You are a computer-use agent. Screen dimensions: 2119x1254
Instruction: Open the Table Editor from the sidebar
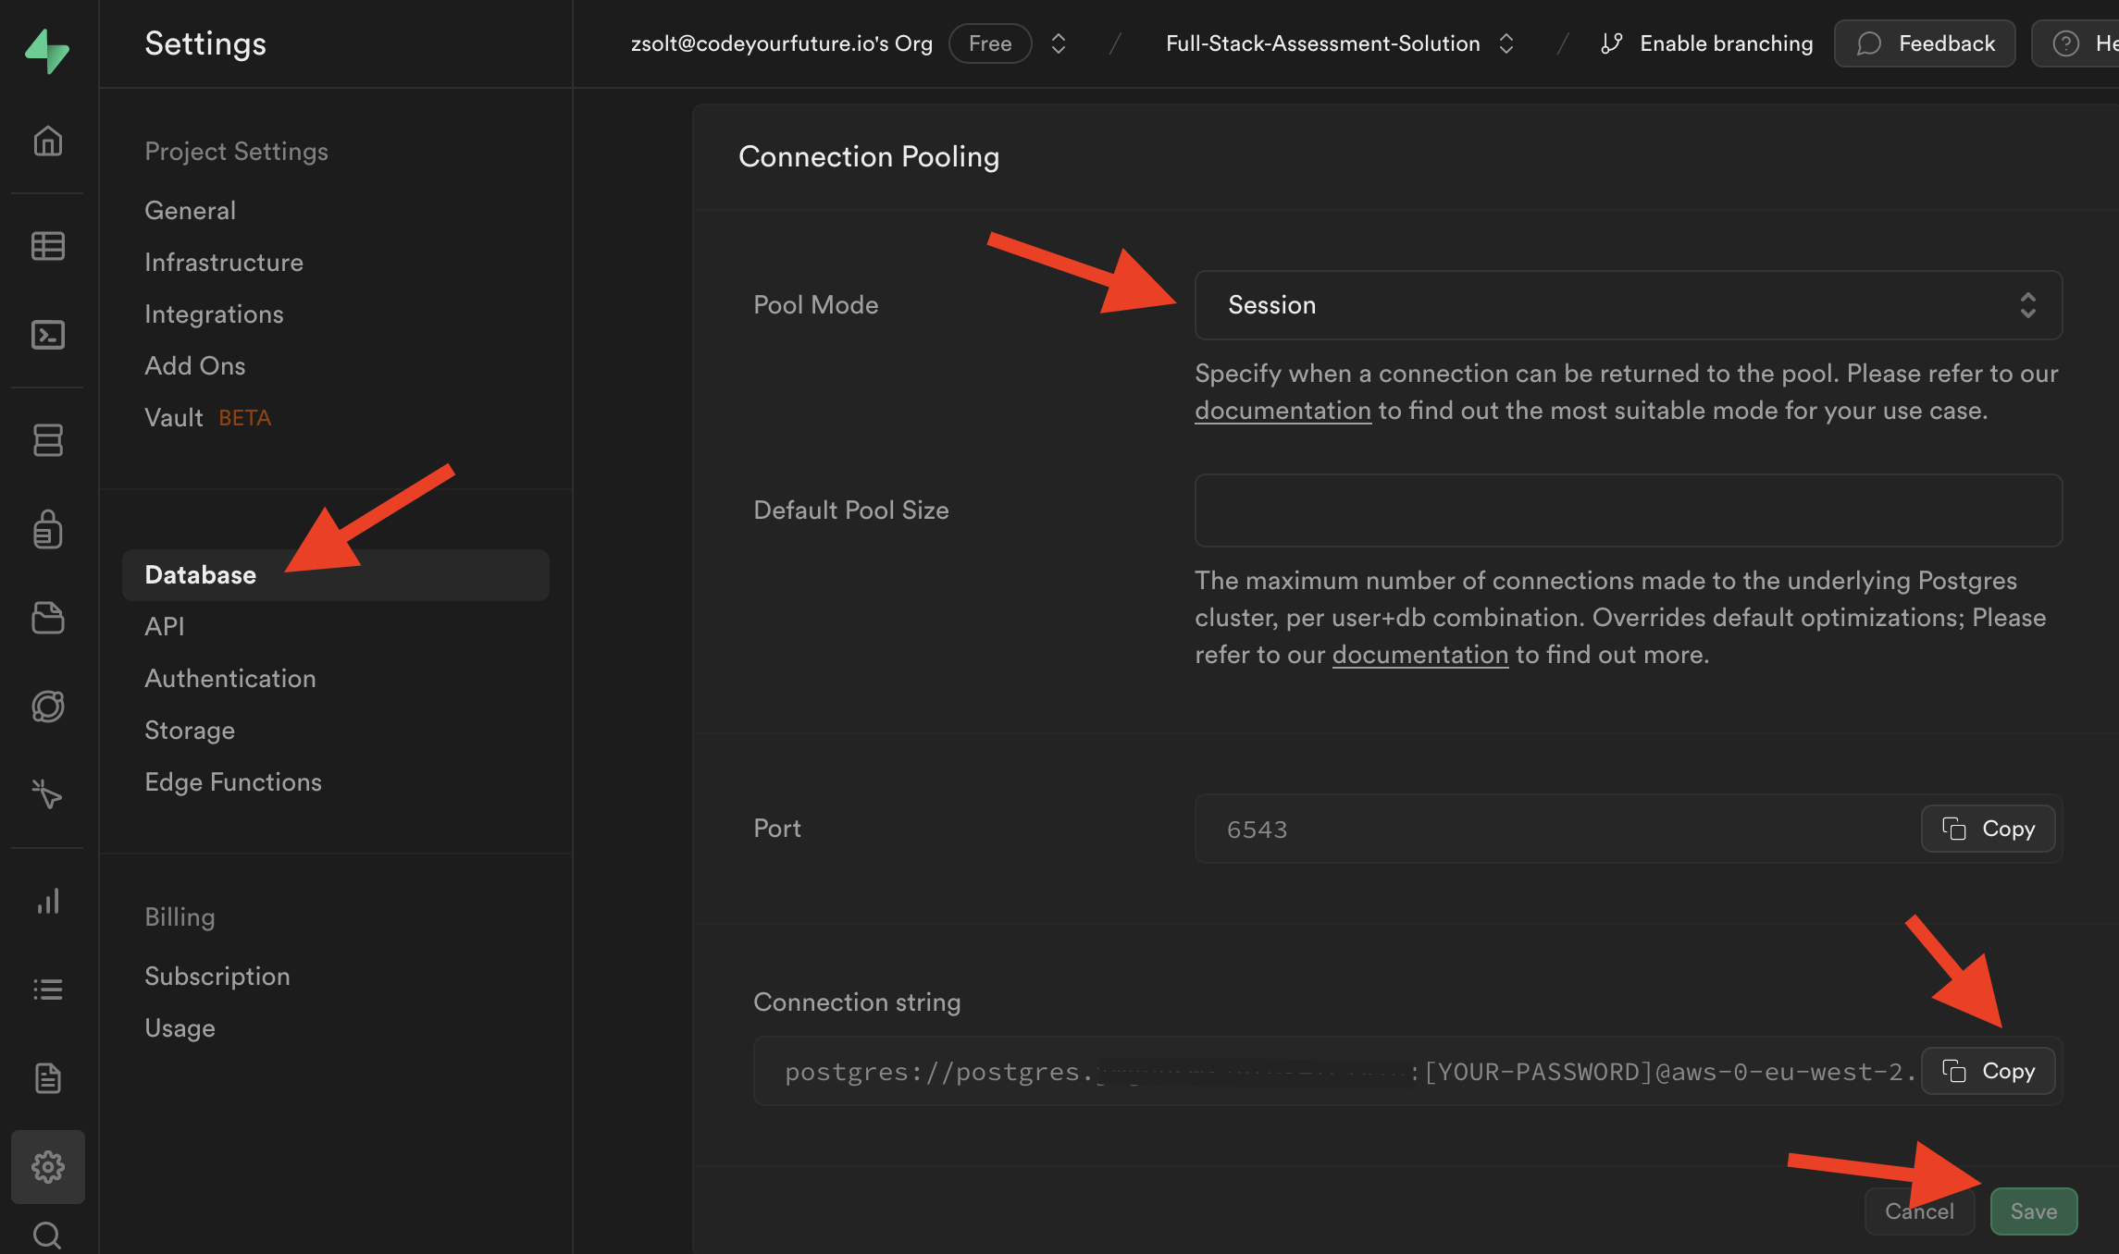[x=48, y=245]
